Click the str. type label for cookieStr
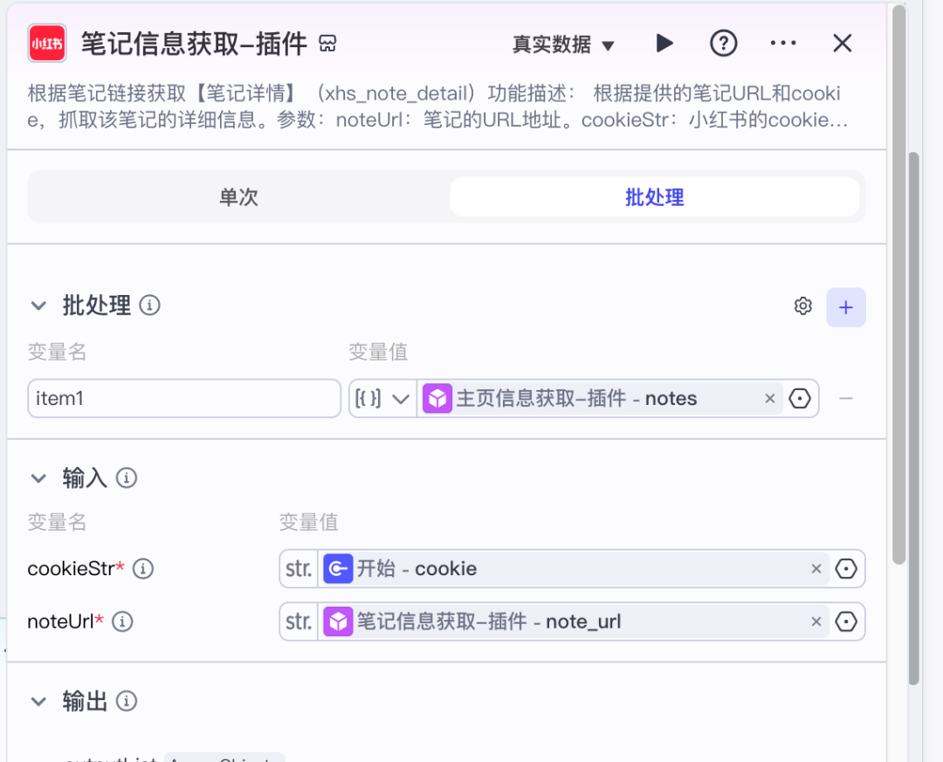Viewport: 943px width, 762px height. point(299,568)
